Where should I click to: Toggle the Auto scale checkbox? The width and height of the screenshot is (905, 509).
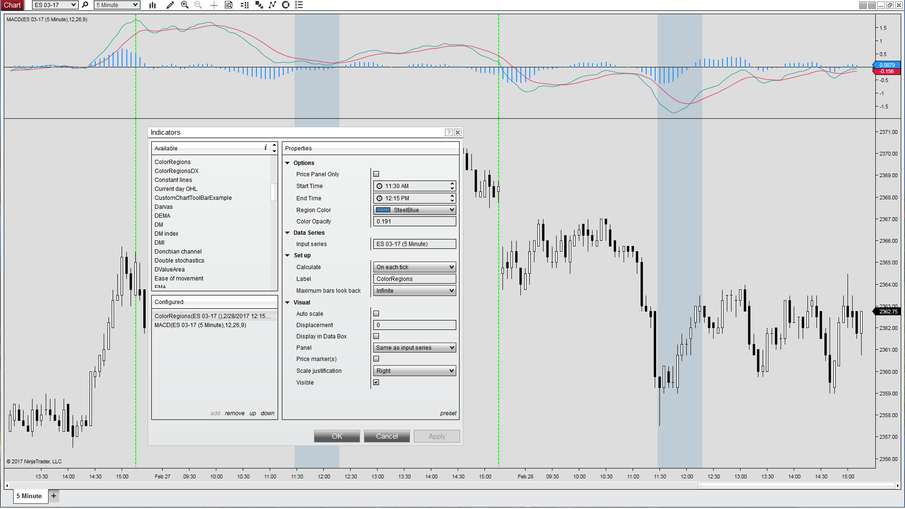(376, 313)
